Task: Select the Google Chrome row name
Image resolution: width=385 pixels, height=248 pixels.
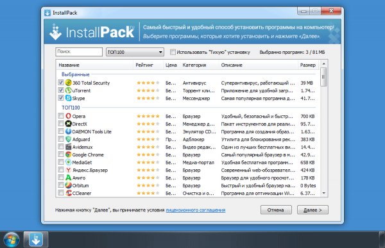Action: (88, 155)
